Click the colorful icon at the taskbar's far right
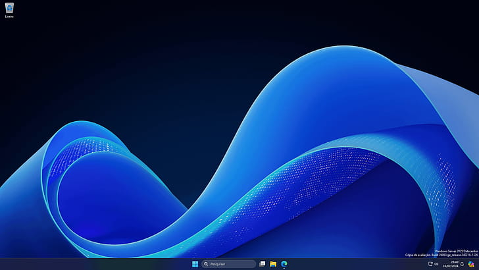479x270 pixels. pos(471,264)
